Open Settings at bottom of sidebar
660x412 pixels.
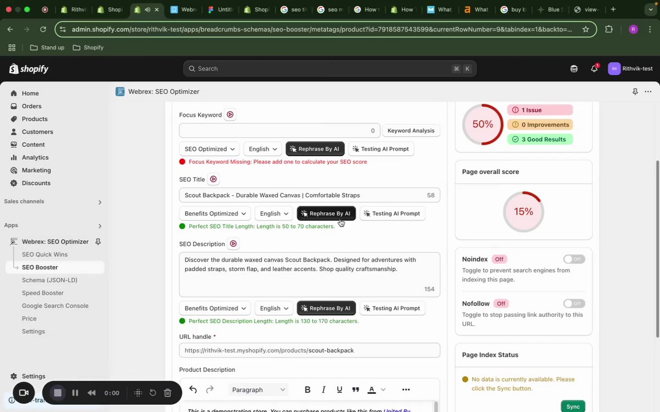(x=34, y=376)
